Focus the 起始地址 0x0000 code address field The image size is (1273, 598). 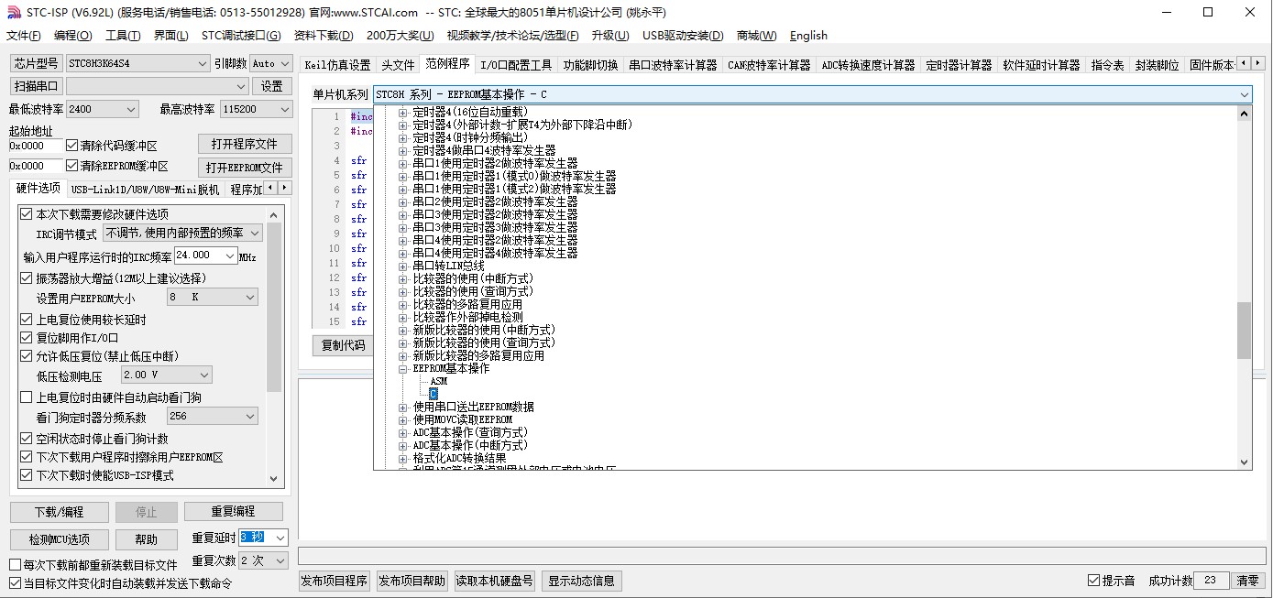pyautogui.click(x=35, y=146)
